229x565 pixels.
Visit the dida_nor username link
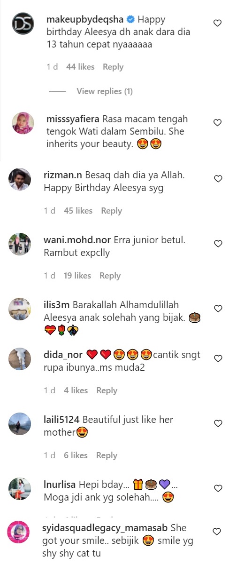coord(63,355)
